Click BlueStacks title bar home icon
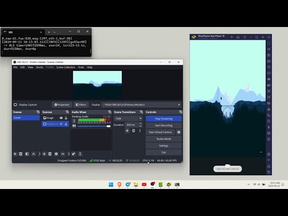288x216 pixels. point(238,37)
